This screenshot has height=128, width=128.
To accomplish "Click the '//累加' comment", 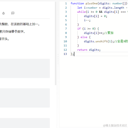I will (109, 33).
